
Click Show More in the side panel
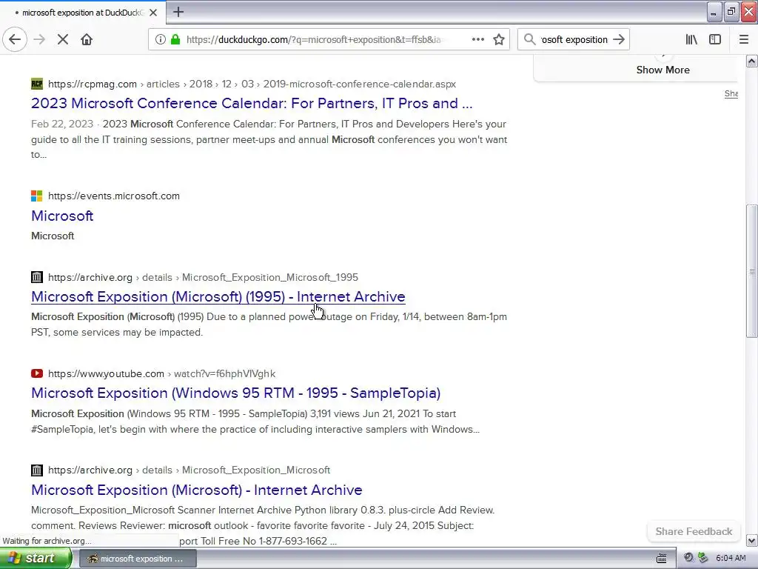tap(663, 70)
